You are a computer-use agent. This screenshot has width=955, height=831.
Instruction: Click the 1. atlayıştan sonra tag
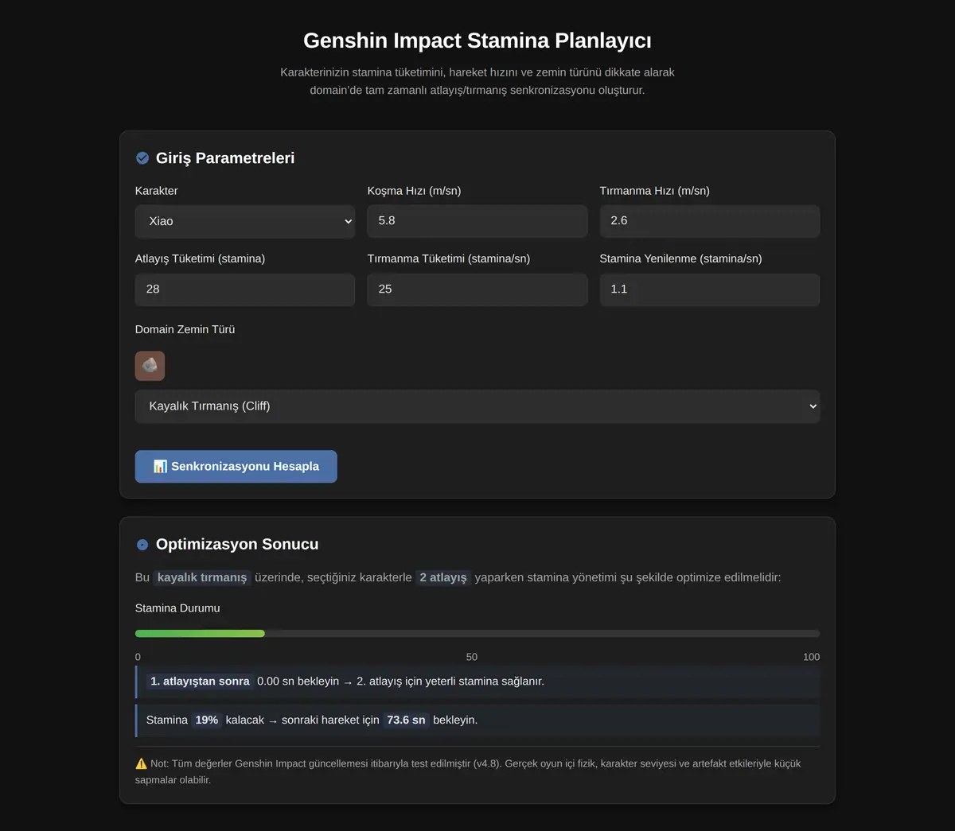click(x=201, y=681)
